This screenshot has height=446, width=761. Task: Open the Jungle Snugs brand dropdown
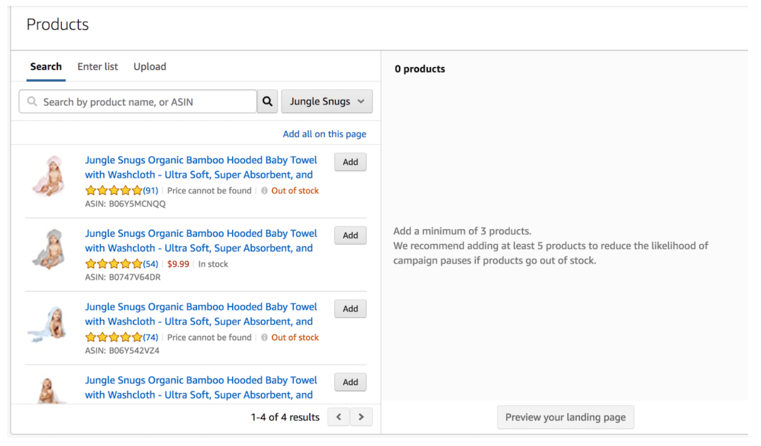click(326, 101)
